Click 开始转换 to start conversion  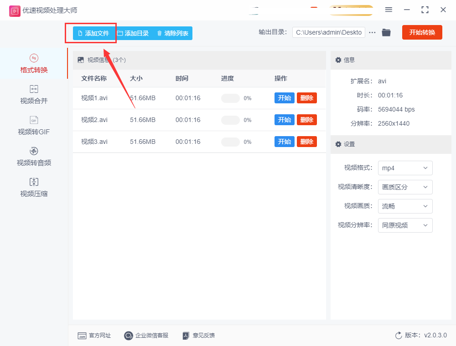[422, 32]
